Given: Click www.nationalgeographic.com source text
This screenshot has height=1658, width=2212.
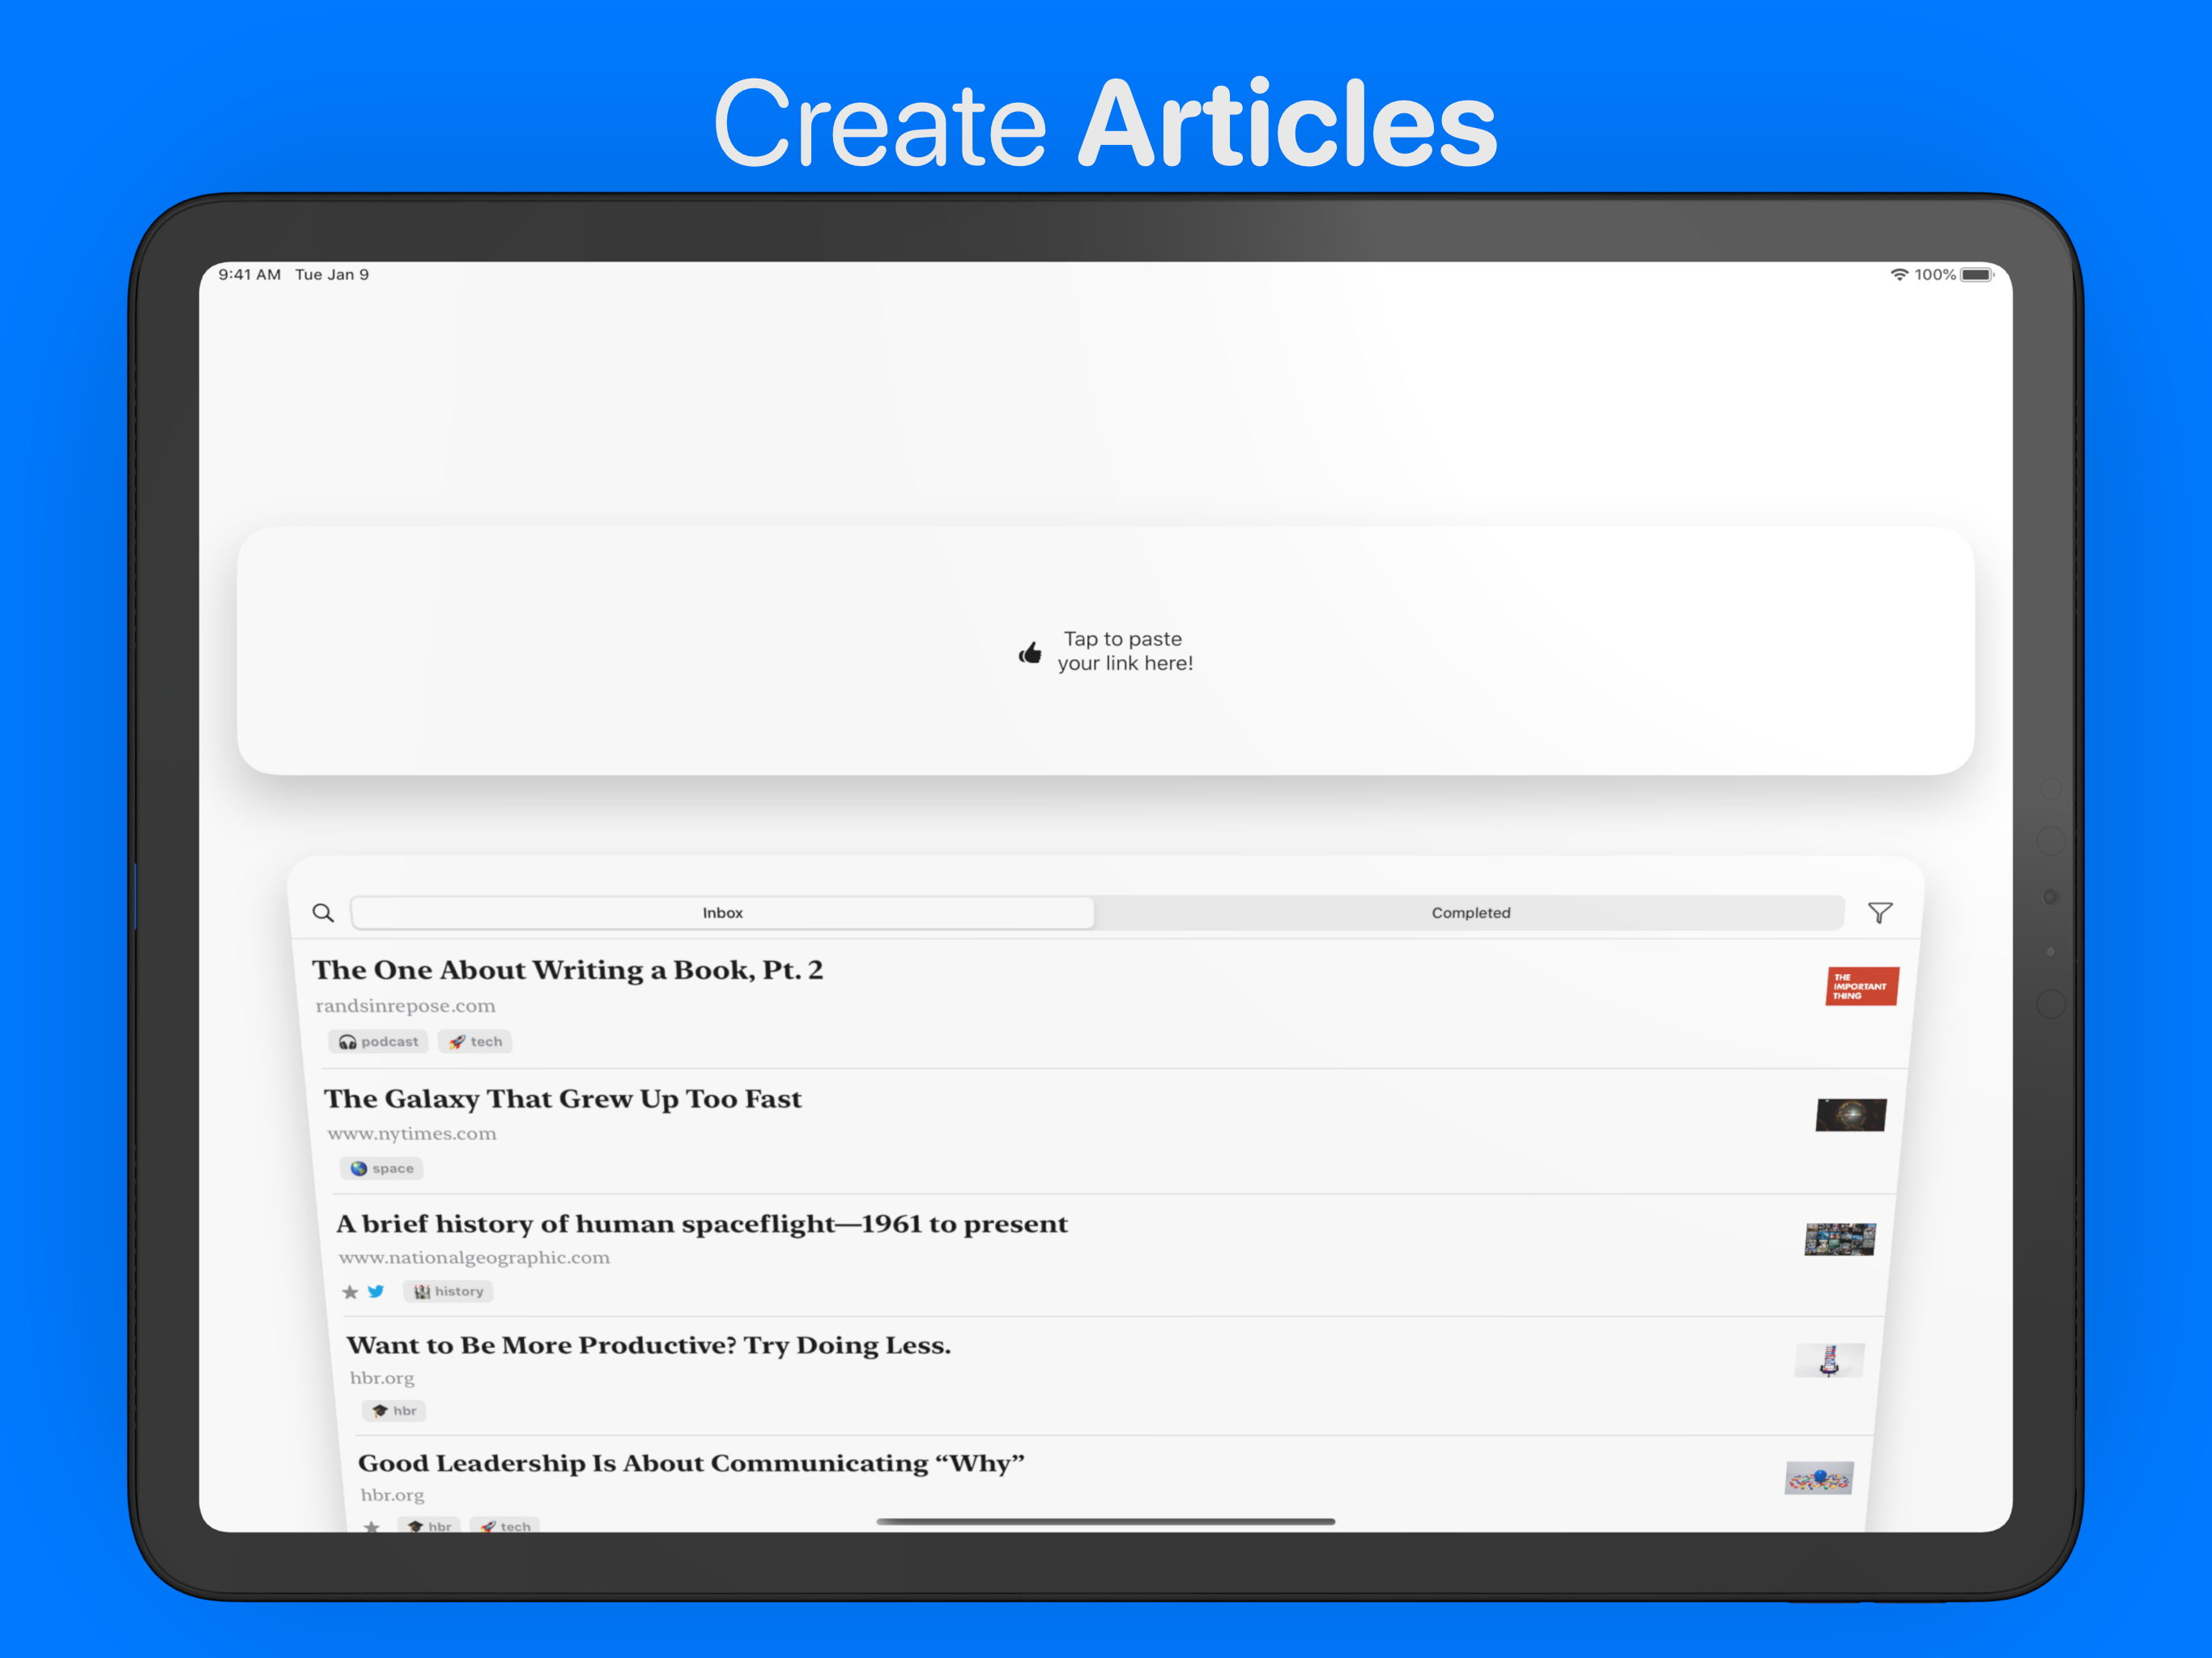Looking at the screenshot, I should [x=474, y=1258].
